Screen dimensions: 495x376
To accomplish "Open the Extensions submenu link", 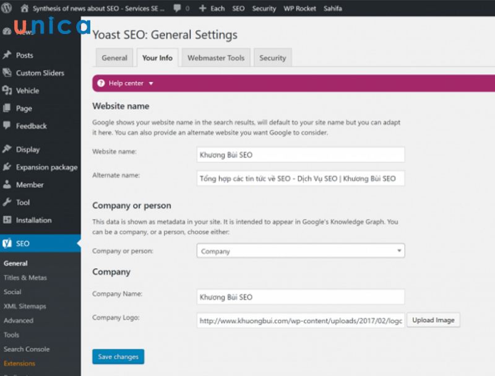I will point(19,364).
